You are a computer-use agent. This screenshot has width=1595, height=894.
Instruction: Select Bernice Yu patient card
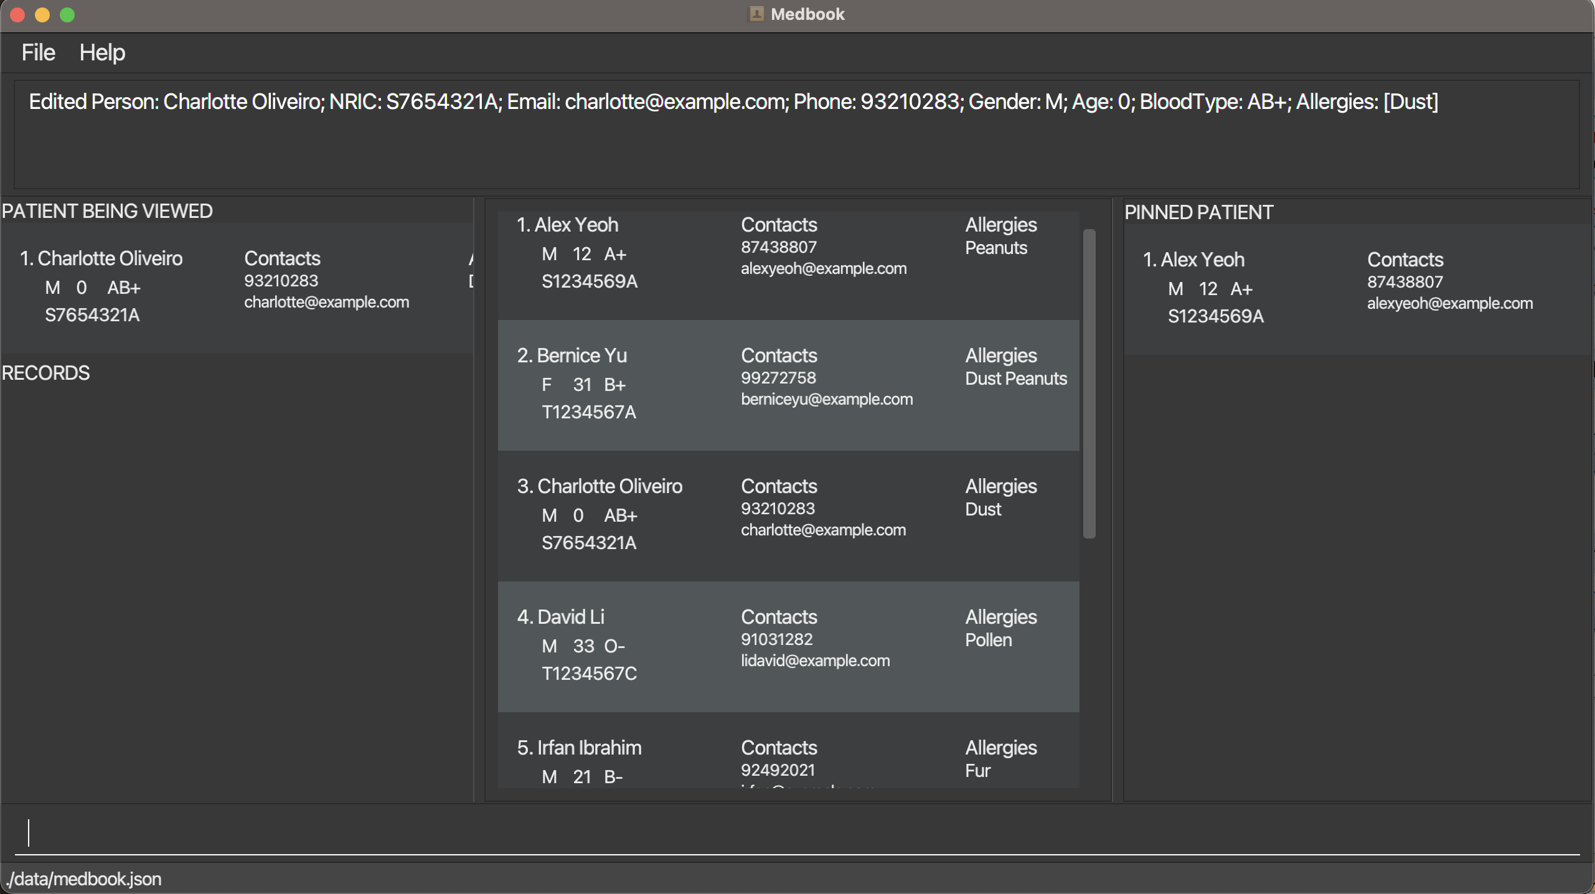788,385
